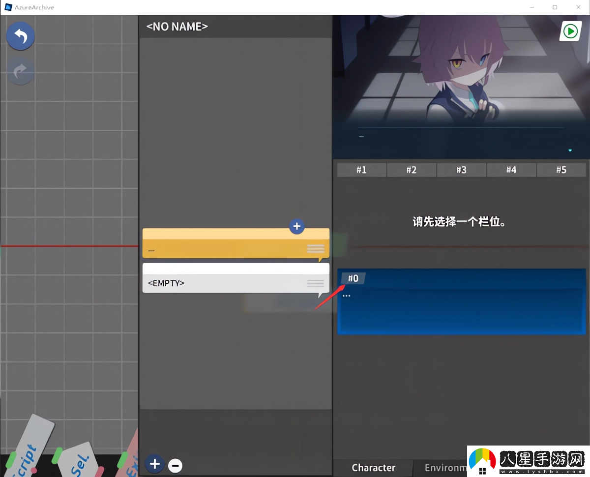Screen dimensions: 590x477
Task: Click the undo arrow button
Action: coord(20,36)
